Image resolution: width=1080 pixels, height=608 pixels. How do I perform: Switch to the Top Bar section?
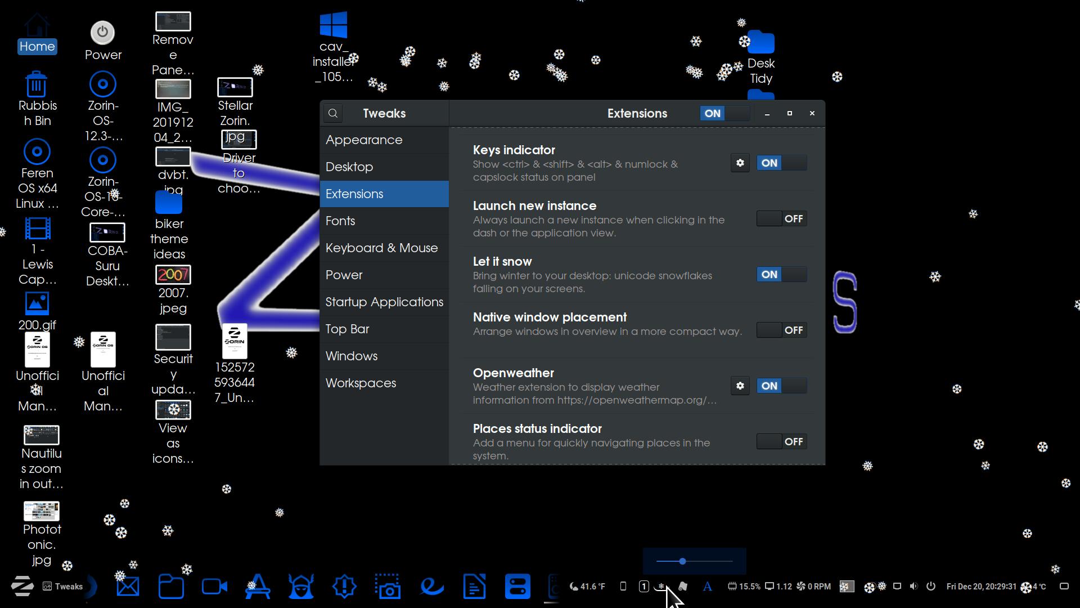coord(347,329)
